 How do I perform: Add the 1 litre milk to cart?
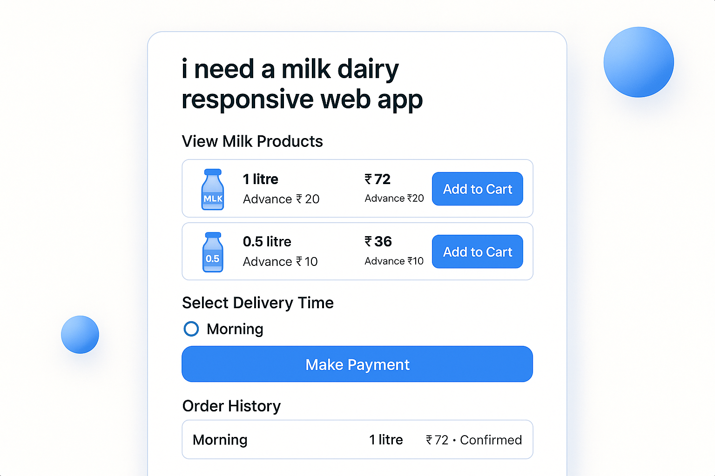pos(477,189)
